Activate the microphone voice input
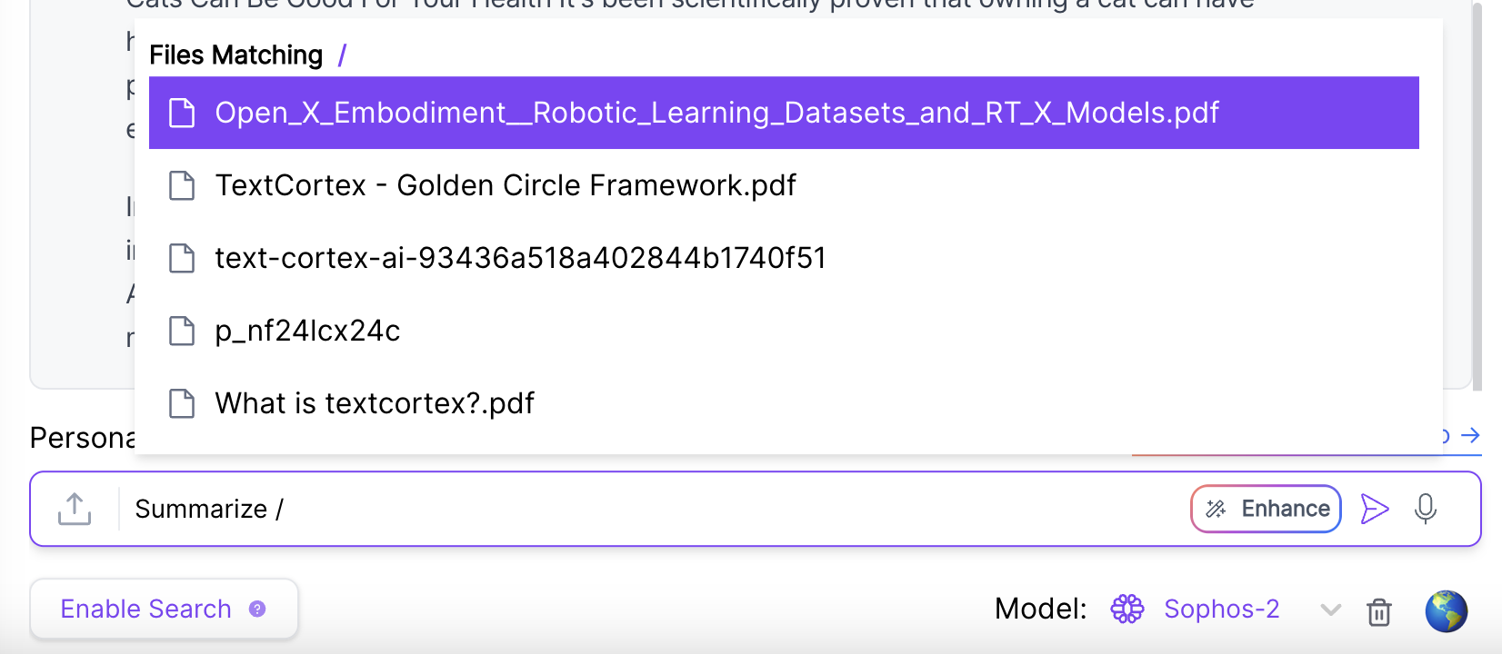Viewport: 1502px width, 654px height. tap(1426, 509)
